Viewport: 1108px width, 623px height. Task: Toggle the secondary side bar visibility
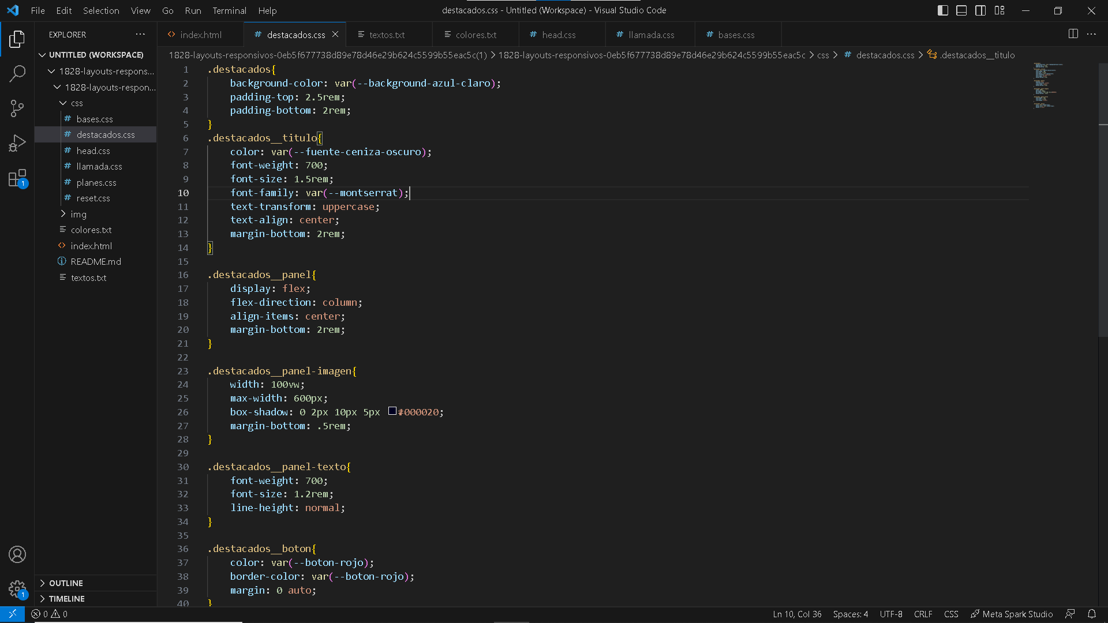pos(980,10)
